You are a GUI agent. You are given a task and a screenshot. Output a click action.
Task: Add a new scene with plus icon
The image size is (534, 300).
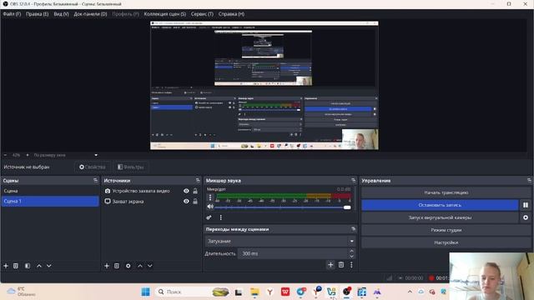click(x=6, y=266)
